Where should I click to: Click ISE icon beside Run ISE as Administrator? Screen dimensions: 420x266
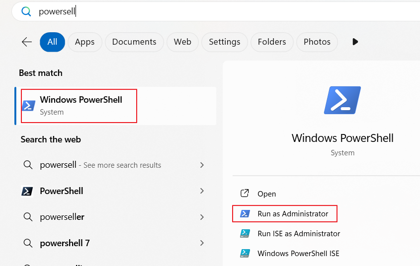[x=245, y=233]
